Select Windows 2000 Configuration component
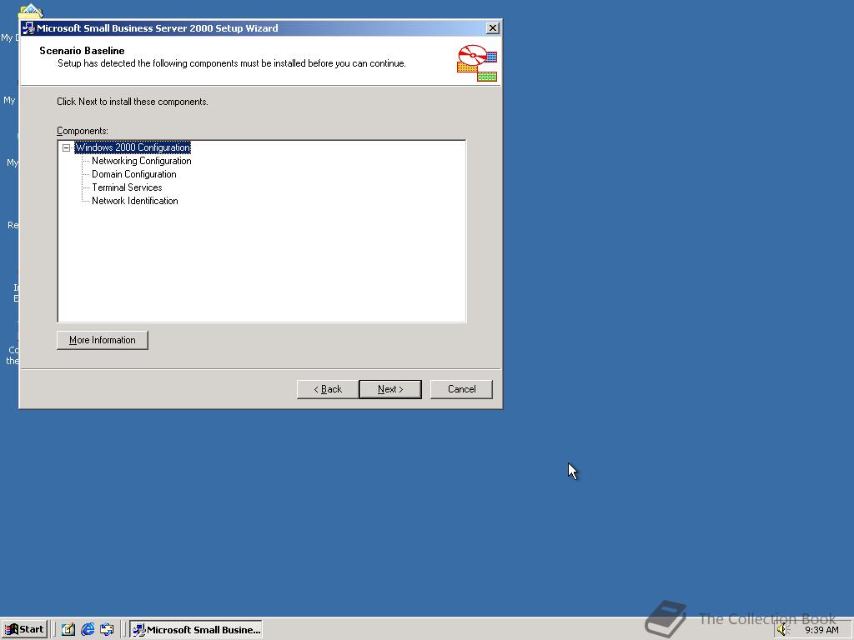The width and height of the screenshot is (854, 640). [x=133, y=147]
